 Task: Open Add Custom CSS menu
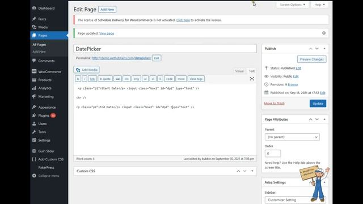[x=50, y=159]
